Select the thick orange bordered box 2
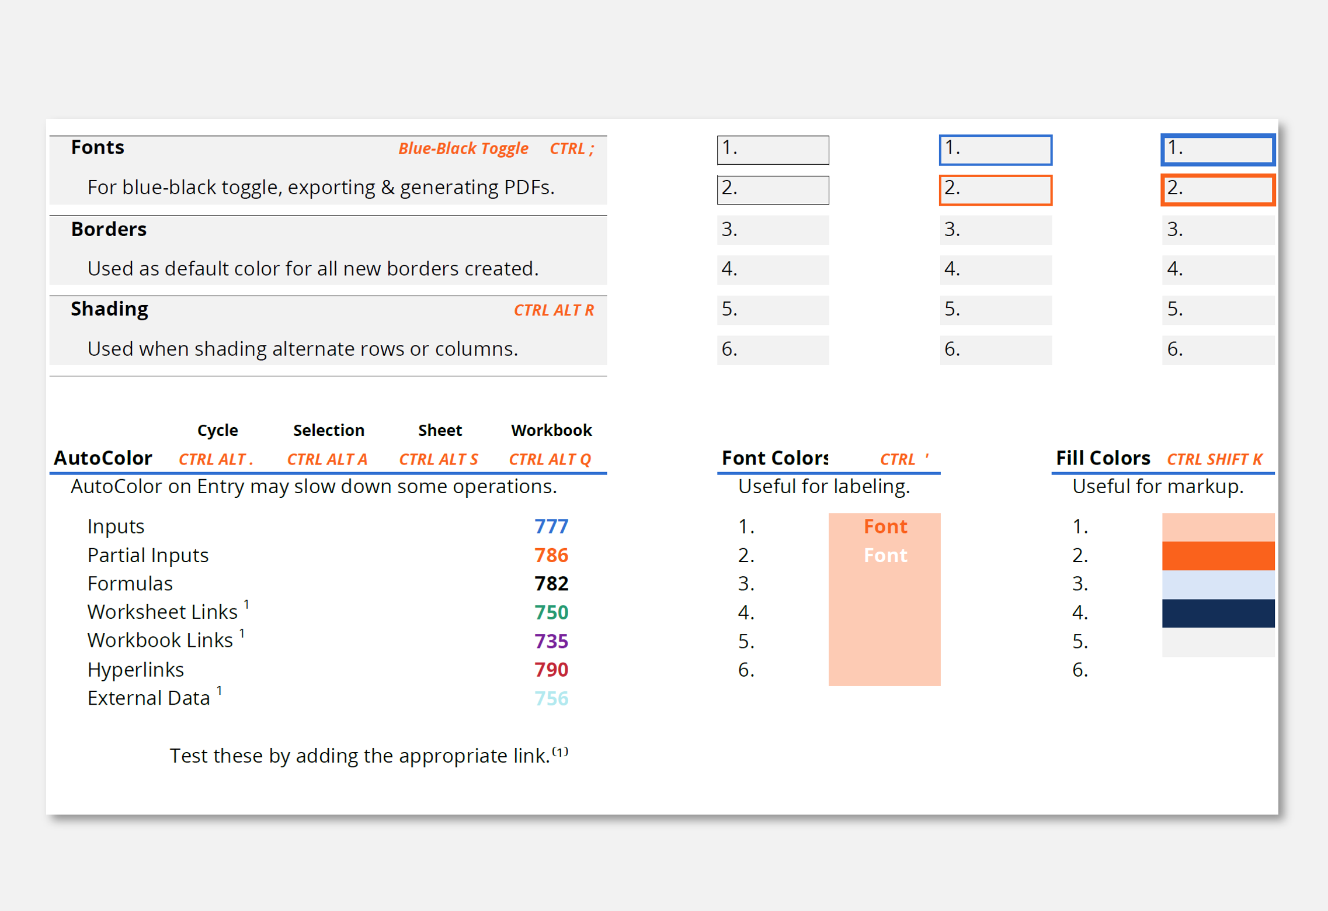 click(1218, 189)
